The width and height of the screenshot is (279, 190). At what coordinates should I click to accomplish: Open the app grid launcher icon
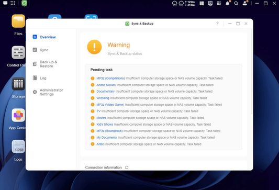click(13, 3)
